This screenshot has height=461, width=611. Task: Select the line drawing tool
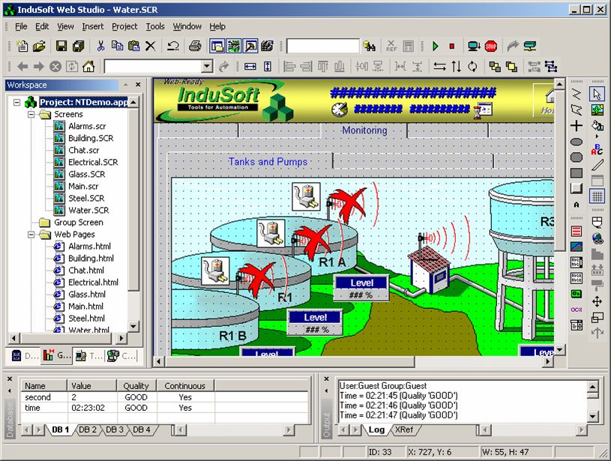(597, 165)
